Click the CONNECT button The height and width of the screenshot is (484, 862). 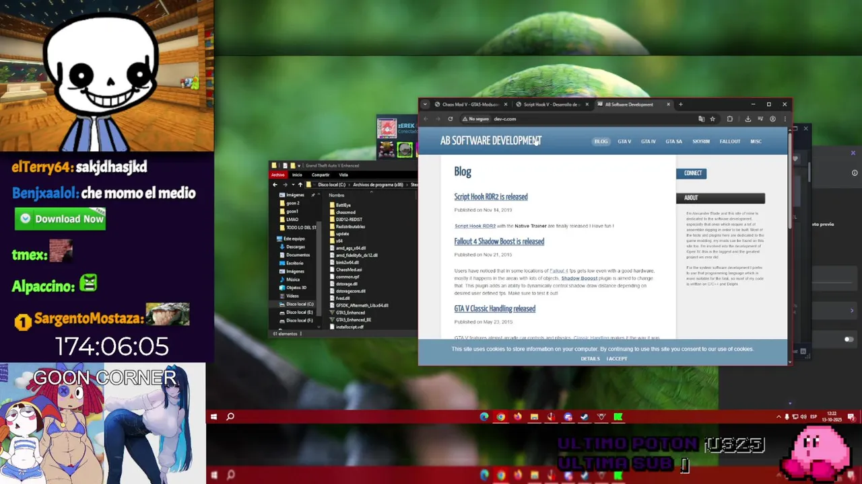693,173
